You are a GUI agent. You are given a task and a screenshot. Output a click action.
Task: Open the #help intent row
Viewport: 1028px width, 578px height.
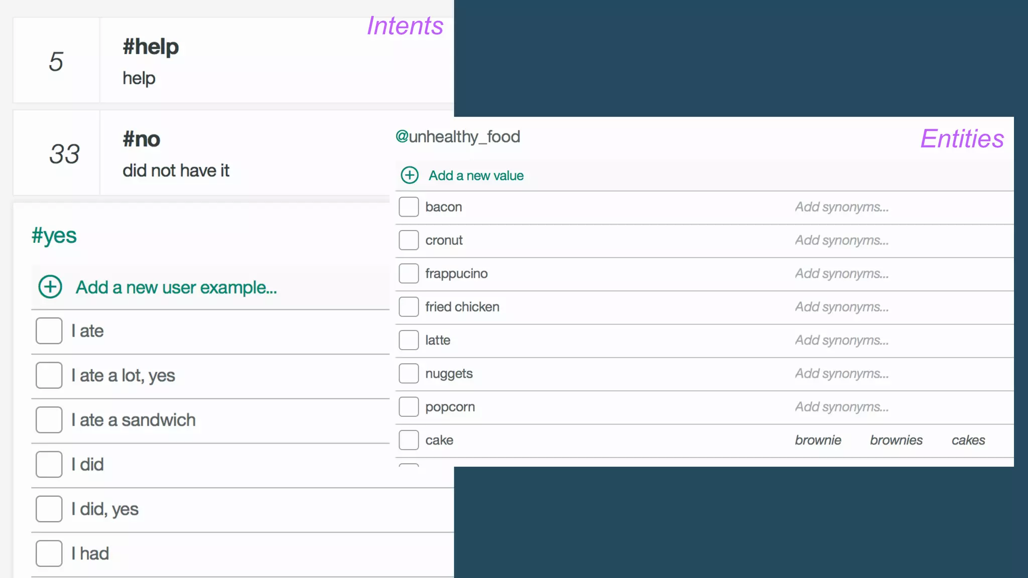[x=151, y=47]
